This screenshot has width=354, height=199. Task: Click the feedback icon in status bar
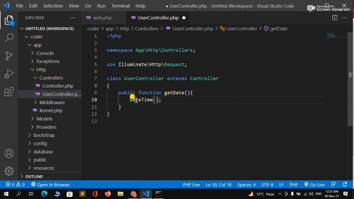[333, 184]
